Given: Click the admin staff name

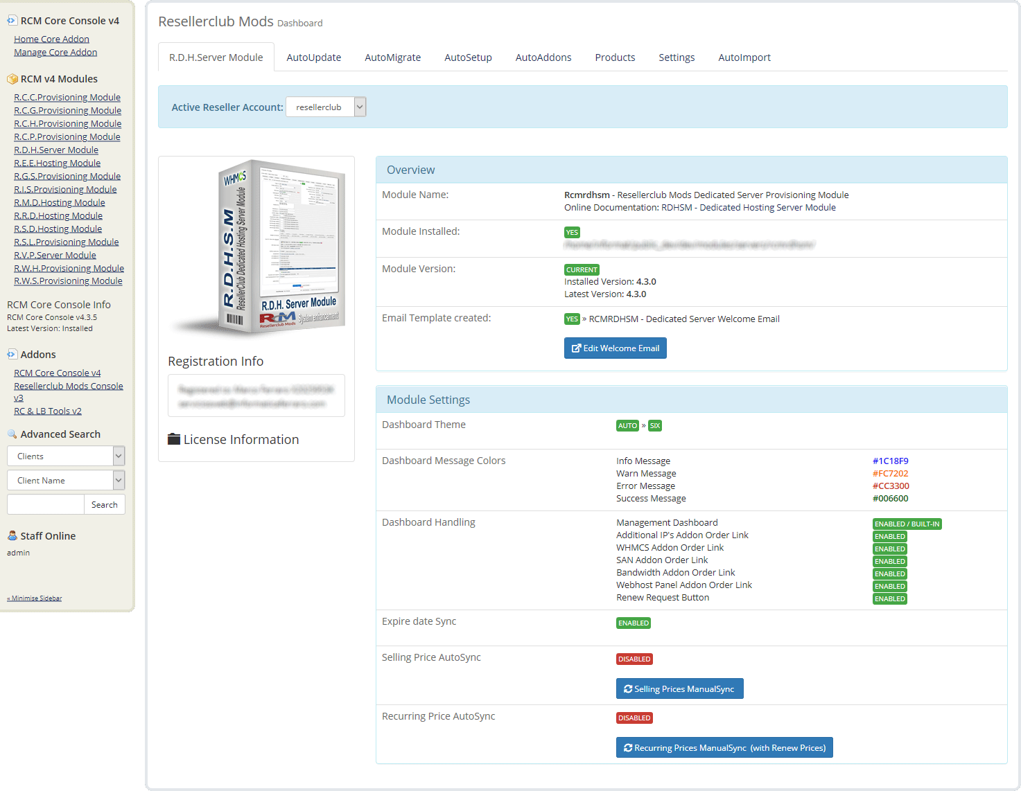Looking at the screenshot, I should click(19, 553).
